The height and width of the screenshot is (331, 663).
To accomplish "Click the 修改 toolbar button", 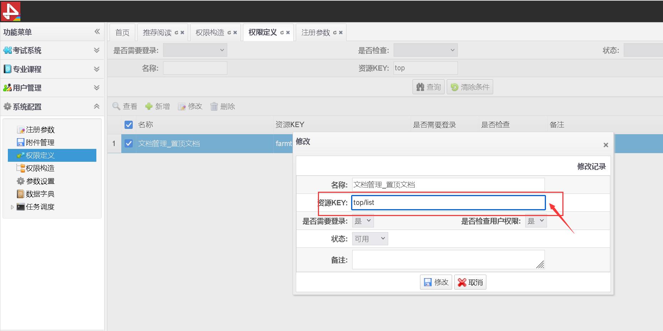I will [x=190, y=106].
